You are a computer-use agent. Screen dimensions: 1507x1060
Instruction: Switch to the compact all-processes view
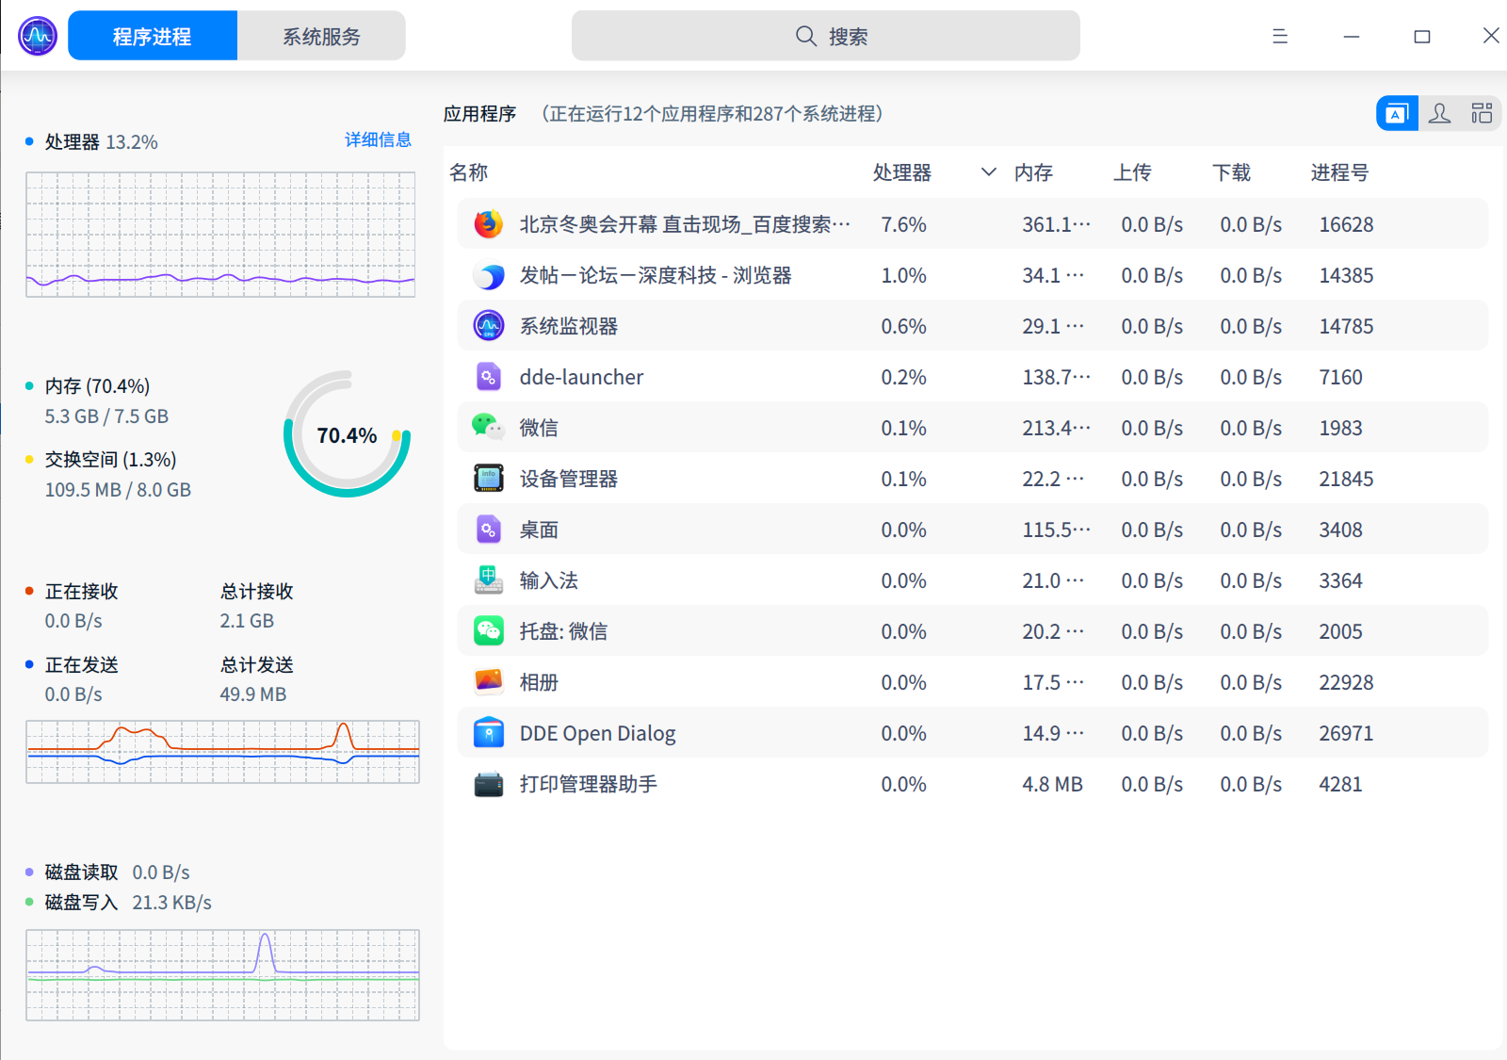(x=1482, y=113)
